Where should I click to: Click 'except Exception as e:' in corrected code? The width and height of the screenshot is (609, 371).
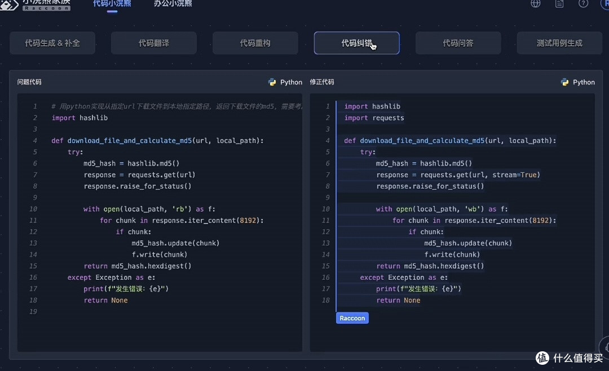[x=404, y=278]
